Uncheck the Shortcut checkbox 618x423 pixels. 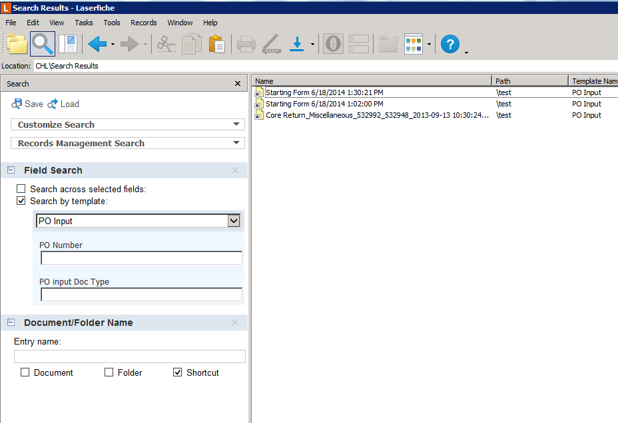point(177,372)
